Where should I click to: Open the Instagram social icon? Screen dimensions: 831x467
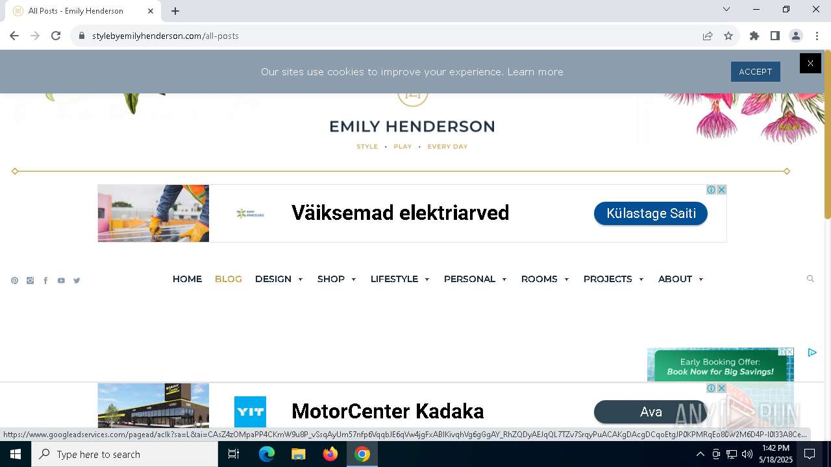(x=30, y=281)
